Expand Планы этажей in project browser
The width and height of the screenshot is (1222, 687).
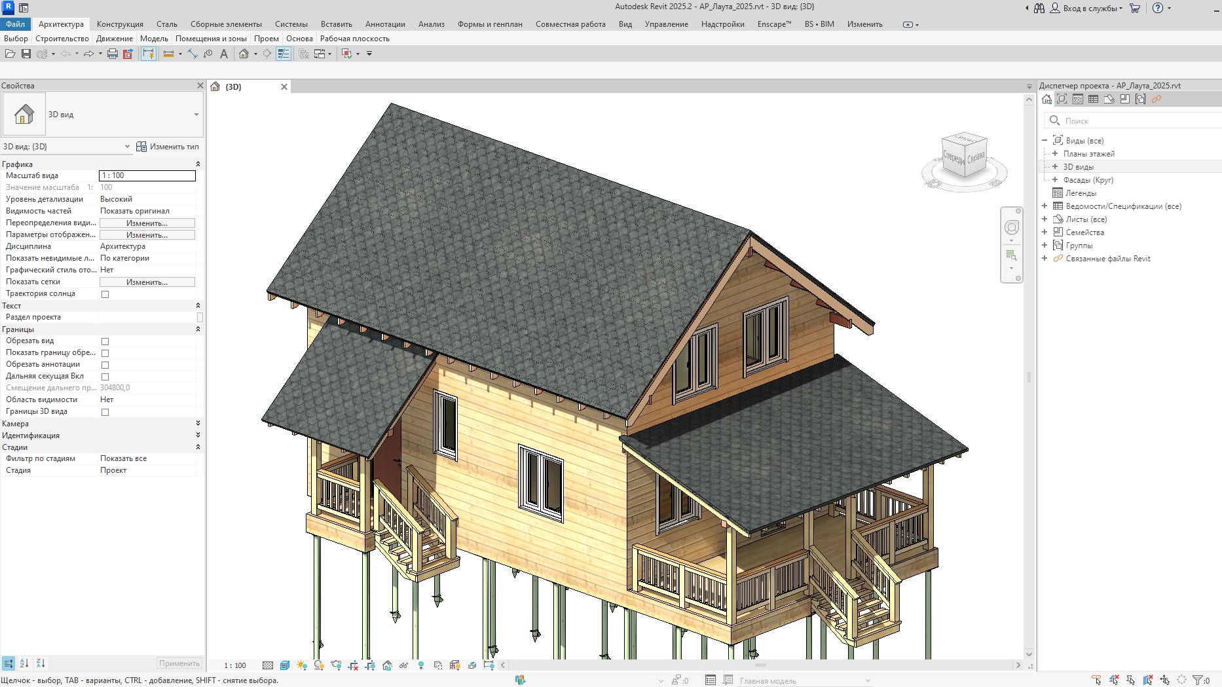(1055, 153)
